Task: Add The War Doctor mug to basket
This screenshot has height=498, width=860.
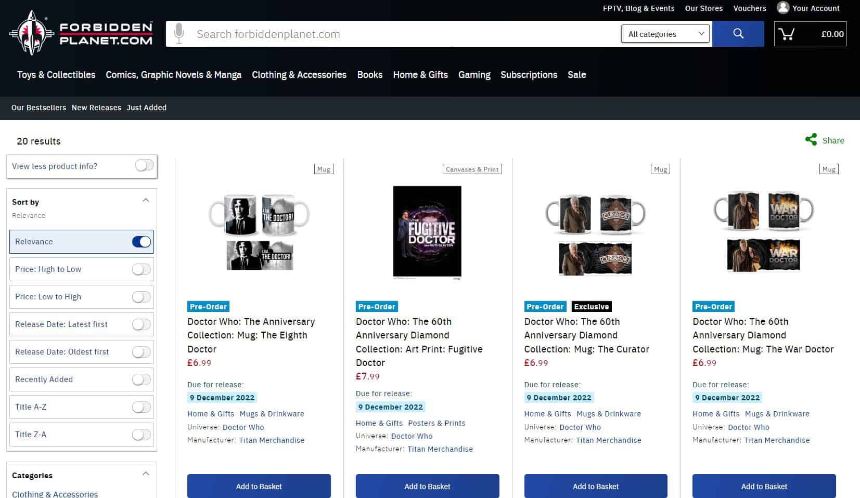Action: (764, 487)
